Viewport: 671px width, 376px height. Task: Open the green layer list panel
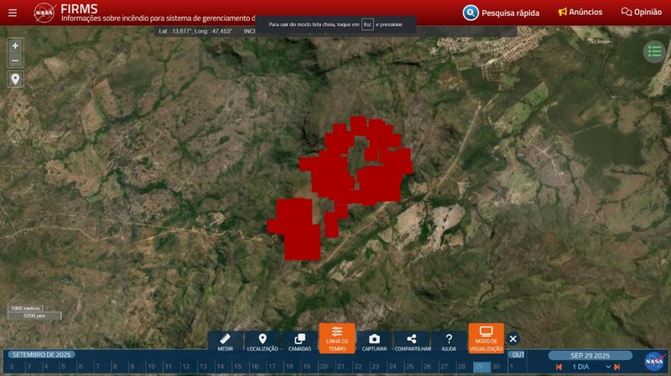click(x=654, y=52)
